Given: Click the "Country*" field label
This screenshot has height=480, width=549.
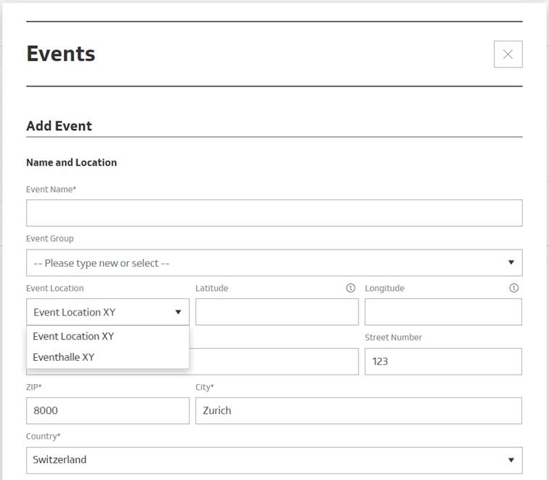Looking at the screenshot, I should (x=44, y=436).
